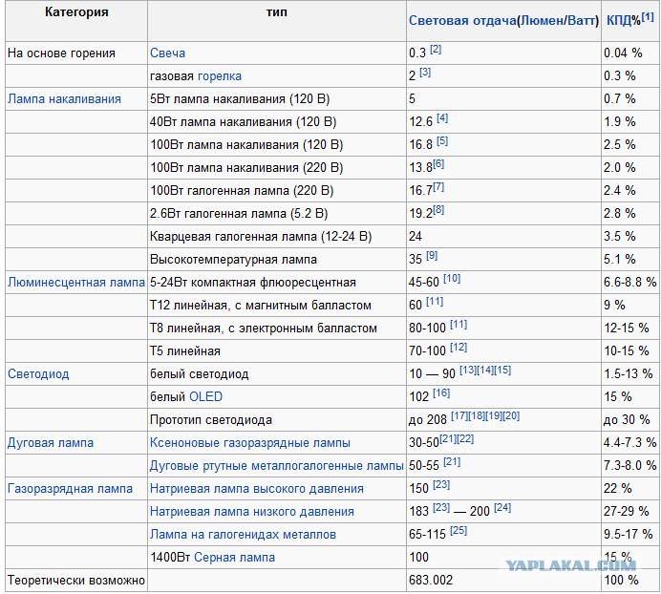Screen dimensions: 661x594
Task: Follow the Световая отдача header link
Action: click(x=462, y=21)
